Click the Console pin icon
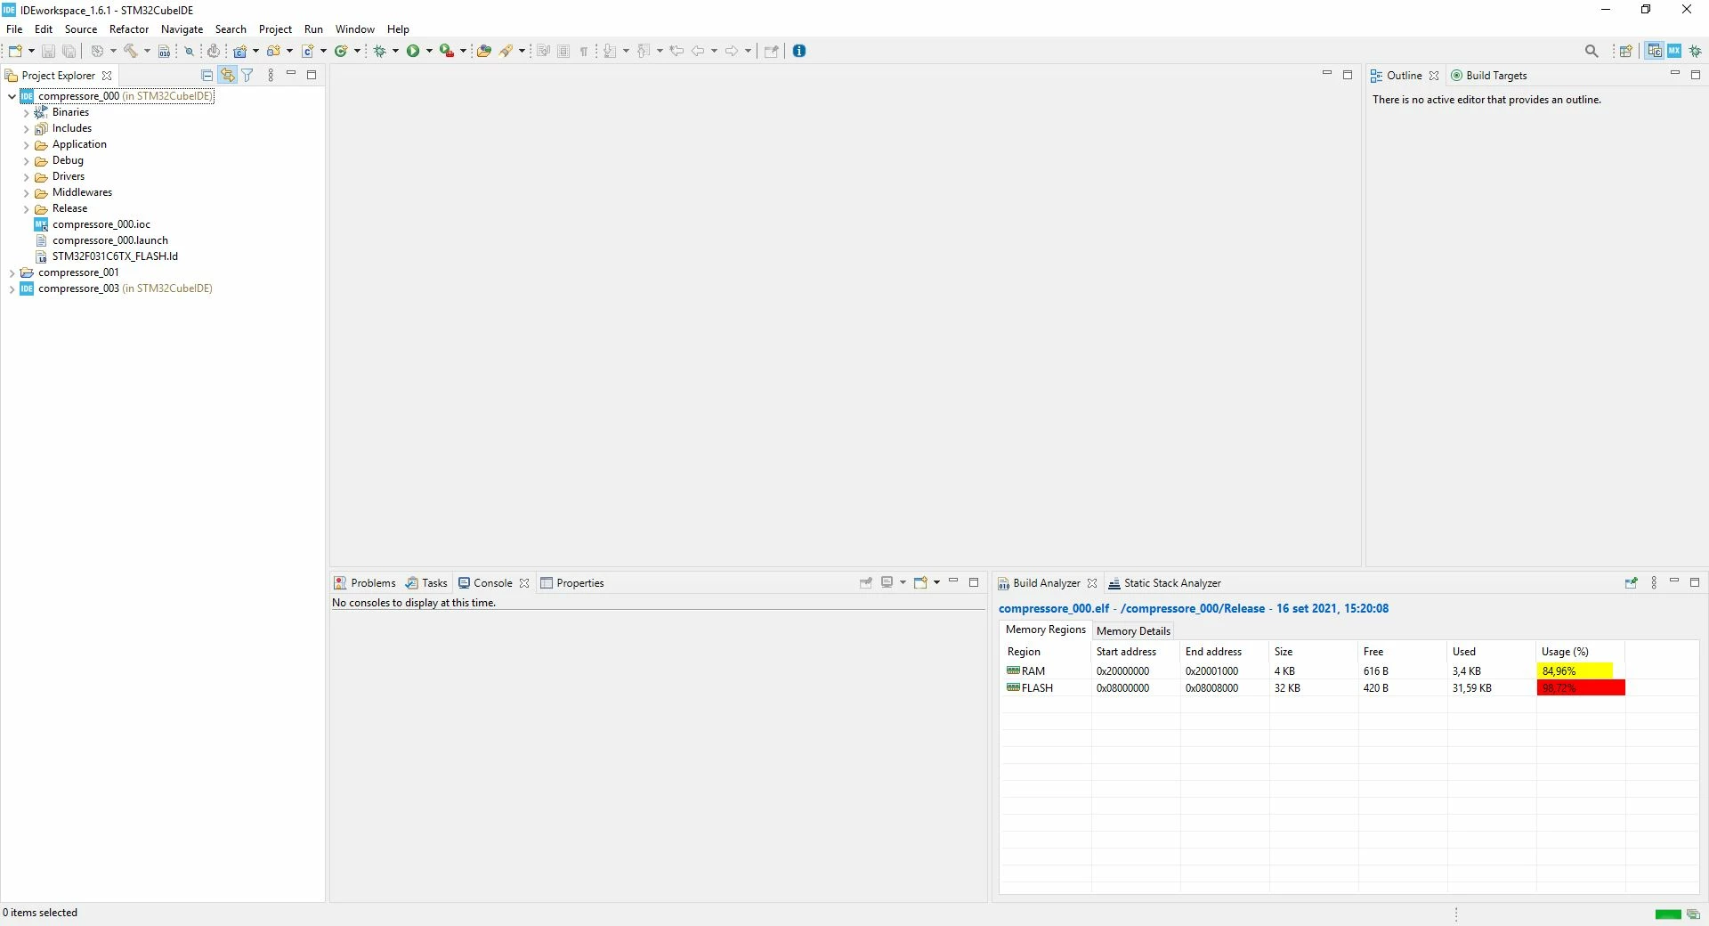 pyautogui.click(x=866, y=583)
